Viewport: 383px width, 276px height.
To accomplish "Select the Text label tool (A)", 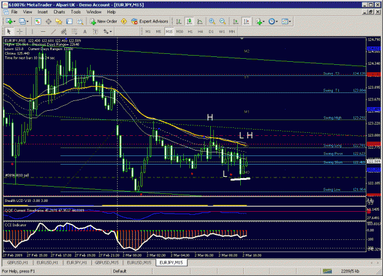I will 85,31.
